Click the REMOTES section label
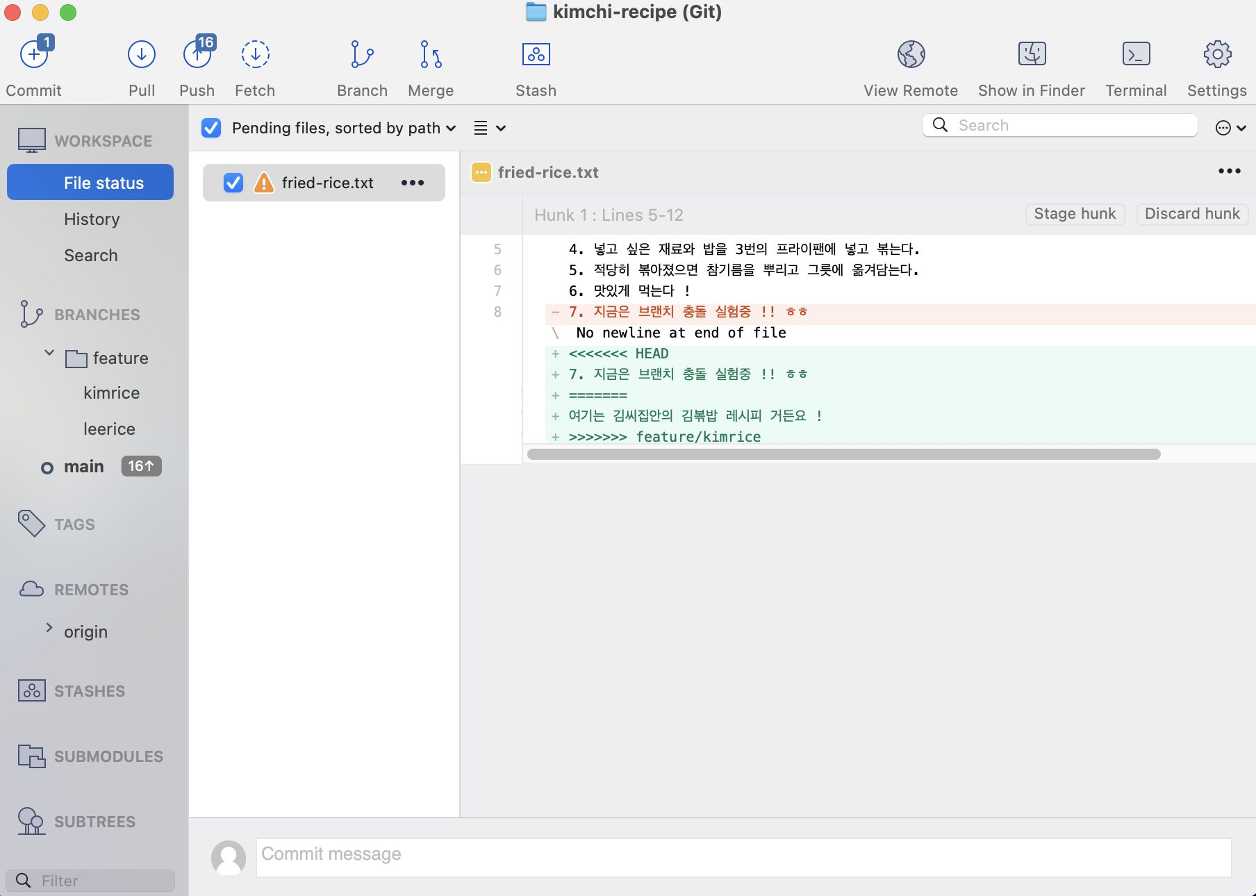The height and width of the screenshot is (896, 1256). [92, 590]
